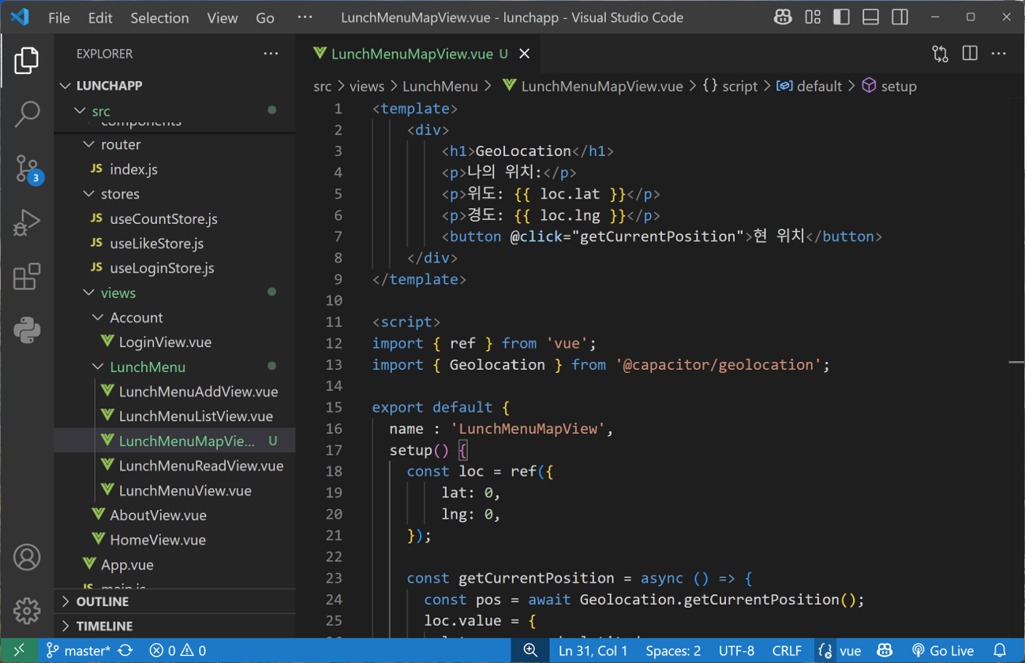Open the View menu
1025x663 pixels.
(223, 17)
